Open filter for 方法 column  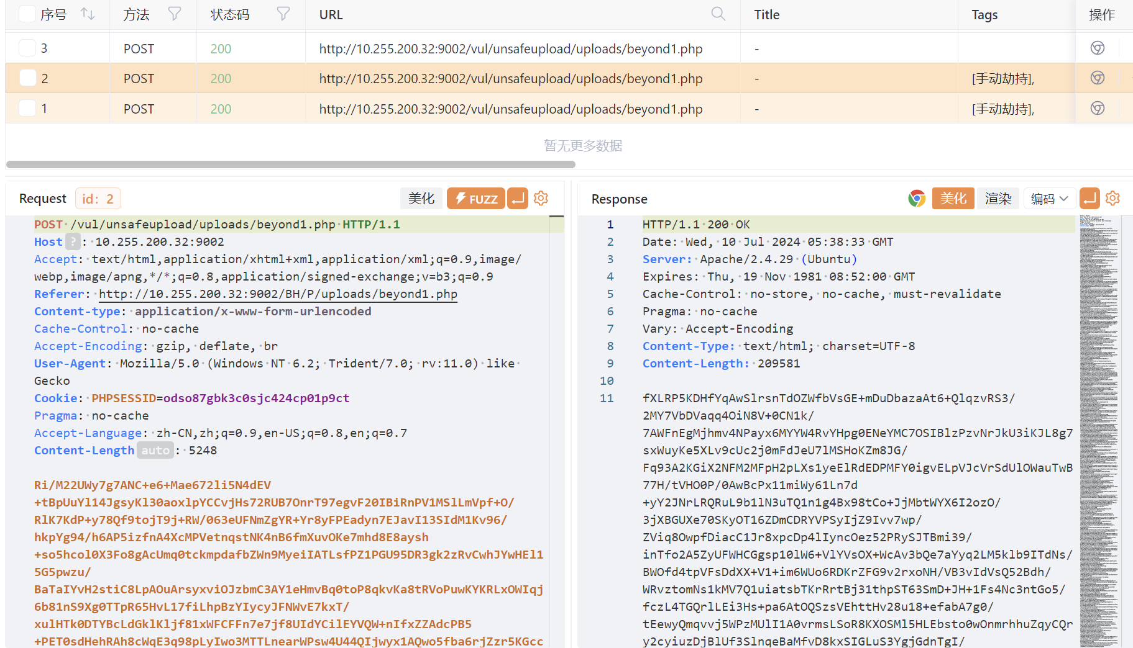click(175, 14)
